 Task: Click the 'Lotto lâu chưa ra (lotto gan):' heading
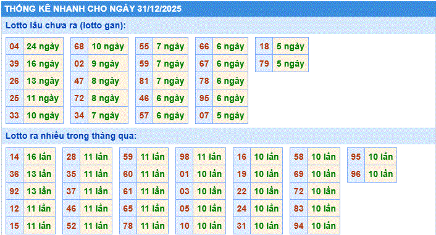click(65, 25)
